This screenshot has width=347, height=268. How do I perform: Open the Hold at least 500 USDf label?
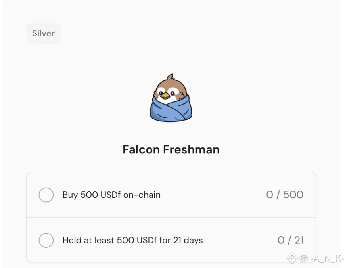tap(132, 240)
